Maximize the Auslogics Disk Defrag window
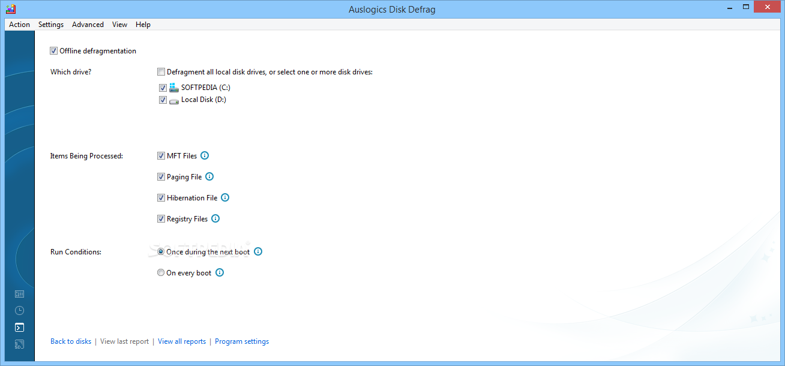This screenshot has width=785, height=366. 746,7
